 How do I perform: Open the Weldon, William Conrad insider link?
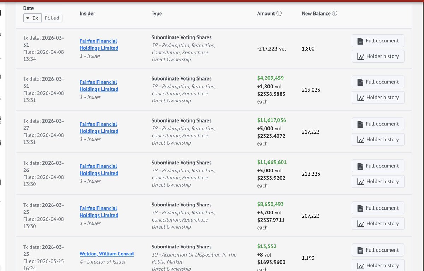click(x=107, y=254)
